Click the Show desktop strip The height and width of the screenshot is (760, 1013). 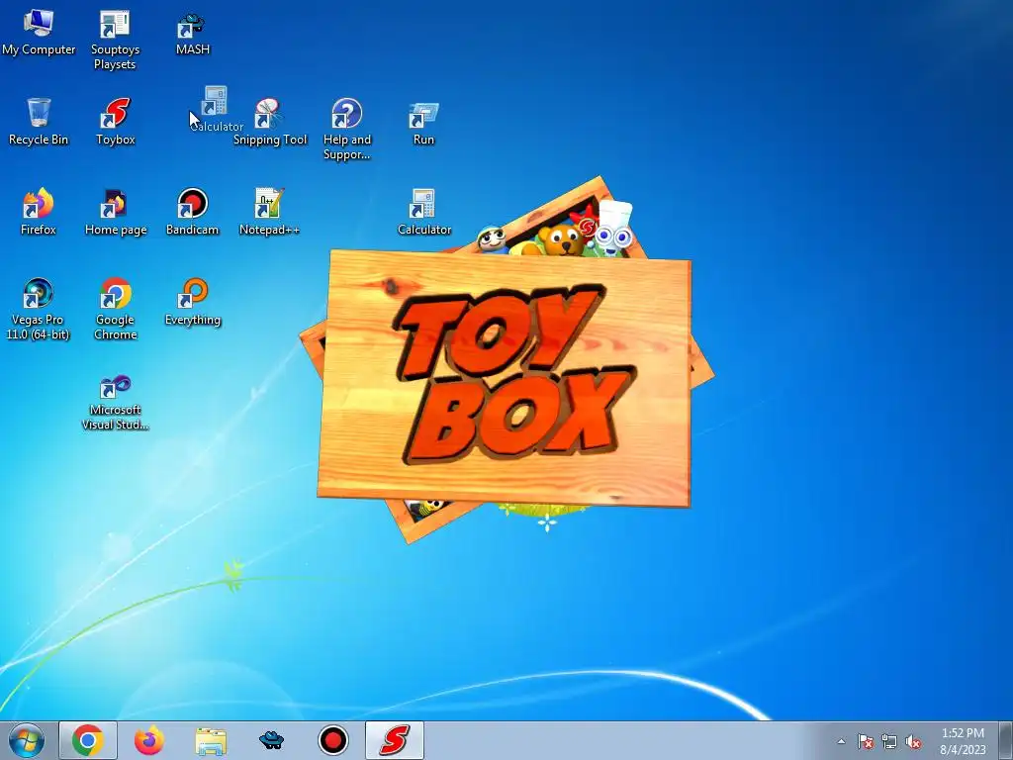[1006, 740]
